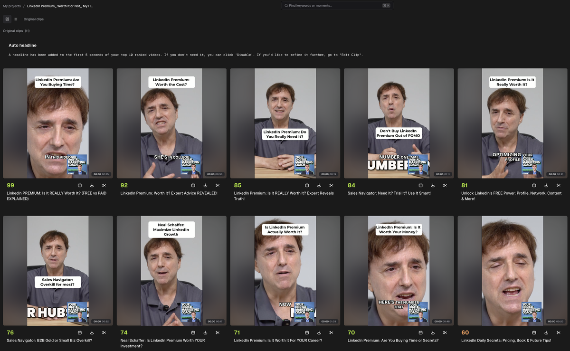Open the video thumbnail scored 60
Image resolution: width=570 pixels, height=351 pixels.
point(513,271)
